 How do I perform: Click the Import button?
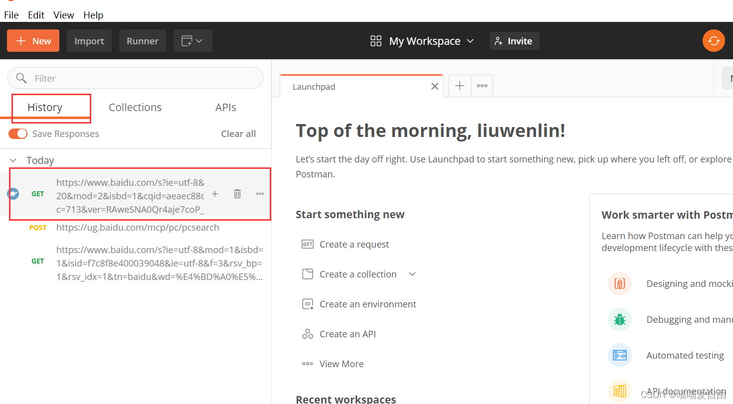89,41
